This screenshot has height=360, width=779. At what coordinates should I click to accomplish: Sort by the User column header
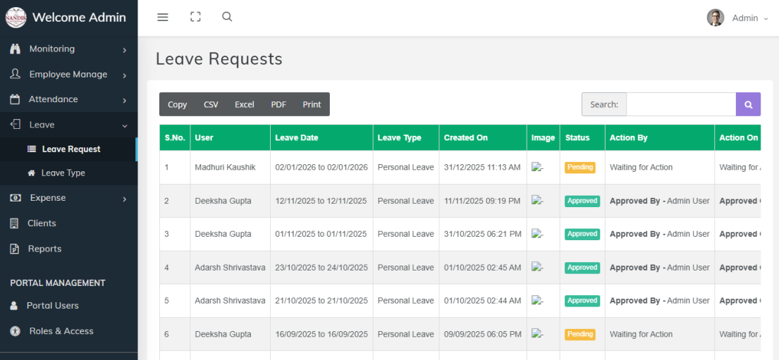click(231, 137)
